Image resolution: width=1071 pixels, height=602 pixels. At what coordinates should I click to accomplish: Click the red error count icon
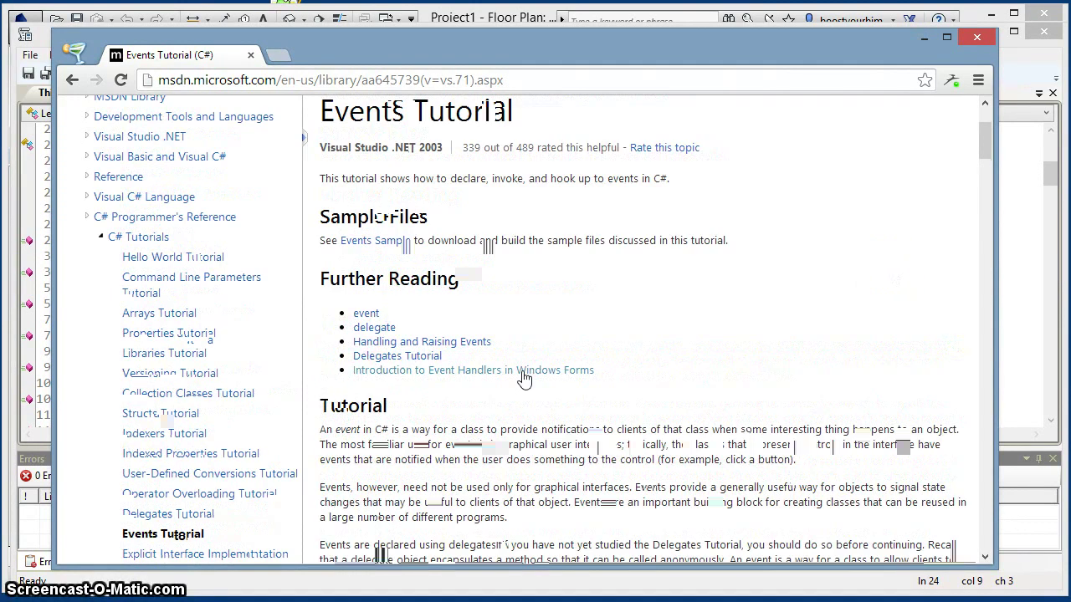[26, 476]
